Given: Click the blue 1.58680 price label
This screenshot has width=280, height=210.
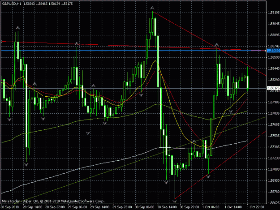Looking at the screenshot, I should click(273, 51).
